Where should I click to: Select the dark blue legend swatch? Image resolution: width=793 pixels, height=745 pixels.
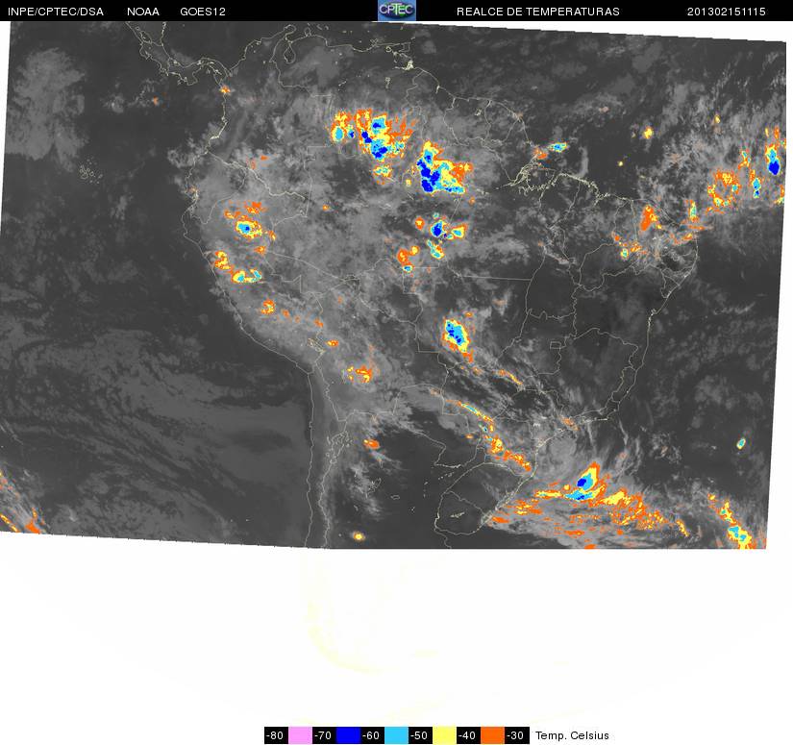coord(348,735)
